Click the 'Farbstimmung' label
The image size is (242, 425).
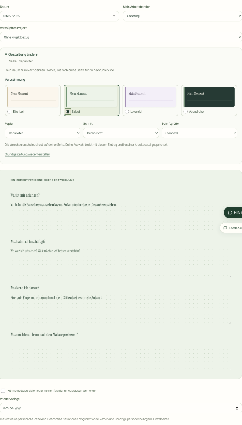15,79
